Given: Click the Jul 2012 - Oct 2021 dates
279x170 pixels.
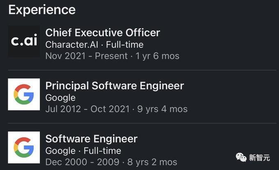Looking at the screenshot, I should (x=87, y=109).
